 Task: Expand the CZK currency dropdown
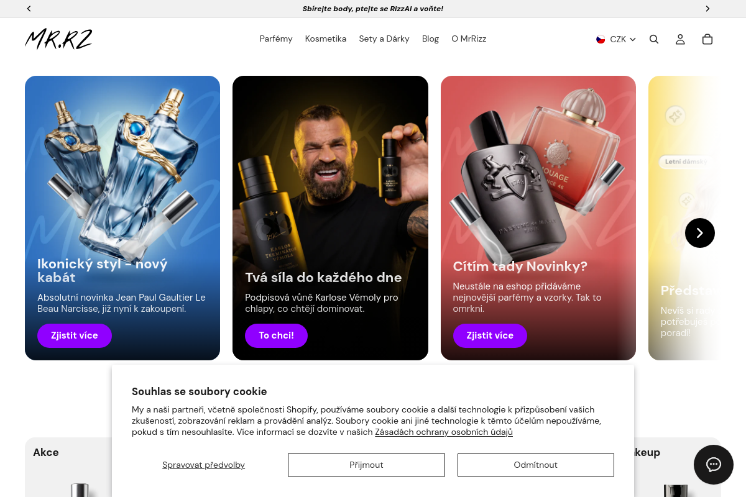tap(616, 39)
